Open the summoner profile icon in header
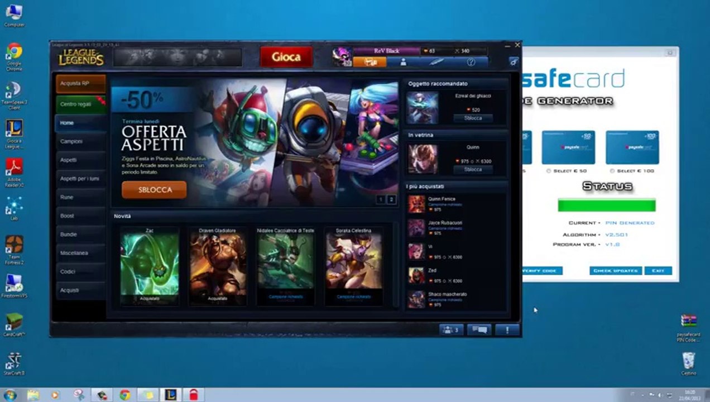710x402 pixels. (x=403, y=62)
